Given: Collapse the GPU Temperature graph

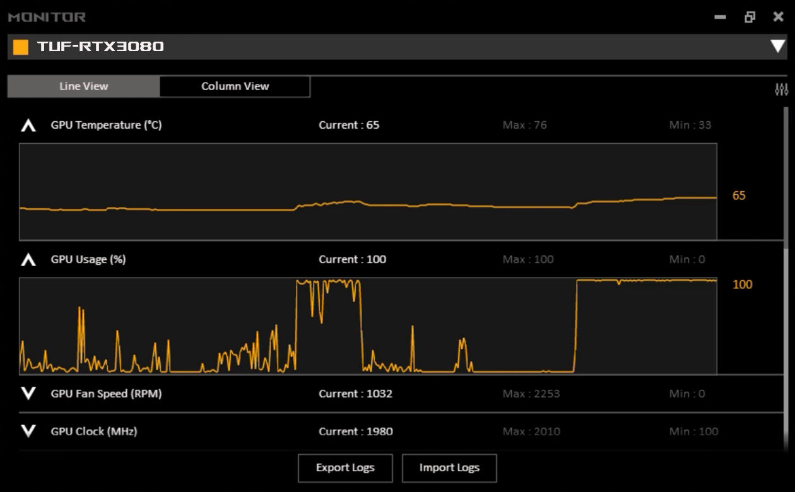Looking at the screenshot, I should click(x=28, y=126).
